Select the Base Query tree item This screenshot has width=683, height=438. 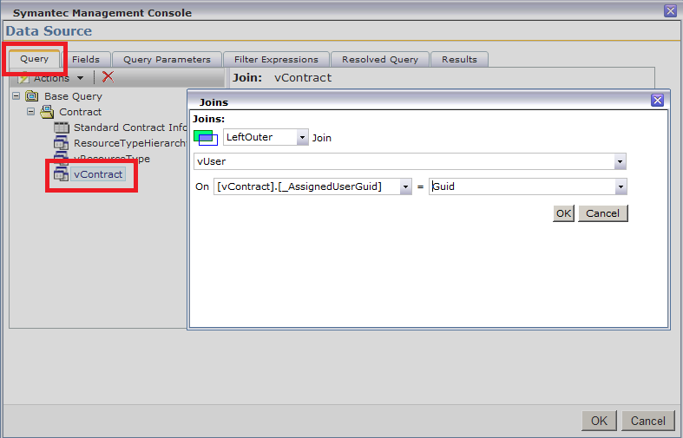pyautogui.click(x=73, y=96)
